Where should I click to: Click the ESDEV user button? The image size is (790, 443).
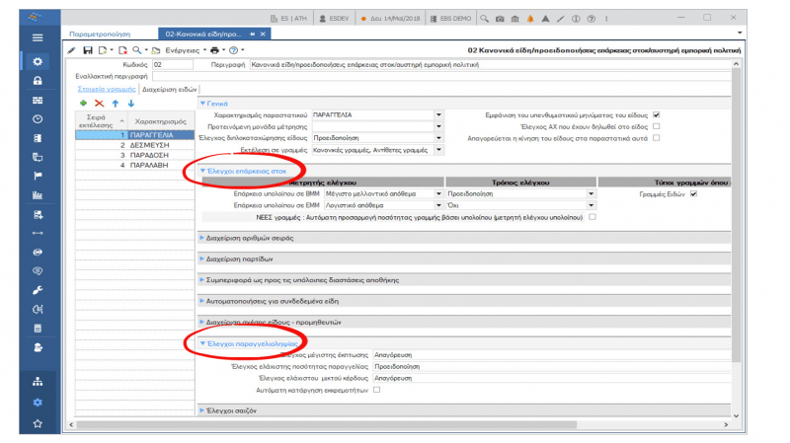pyautogui.click(x=334, y=19)
